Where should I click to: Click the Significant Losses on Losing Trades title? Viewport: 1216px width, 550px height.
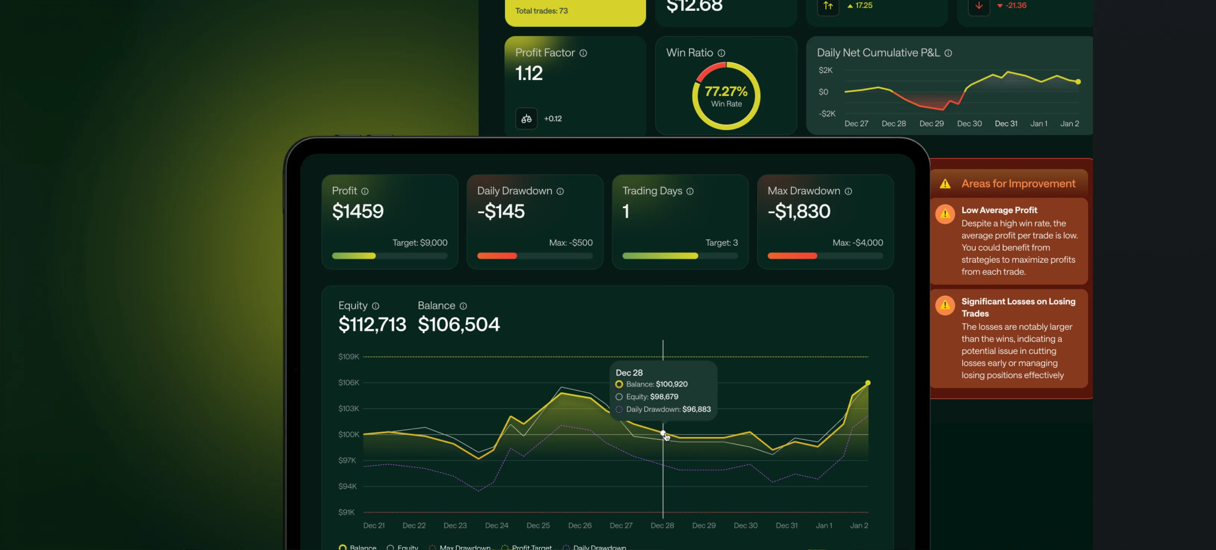point(1018,307)
